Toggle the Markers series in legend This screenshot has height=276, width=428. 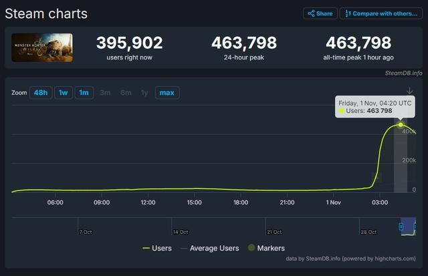point(266,248)
